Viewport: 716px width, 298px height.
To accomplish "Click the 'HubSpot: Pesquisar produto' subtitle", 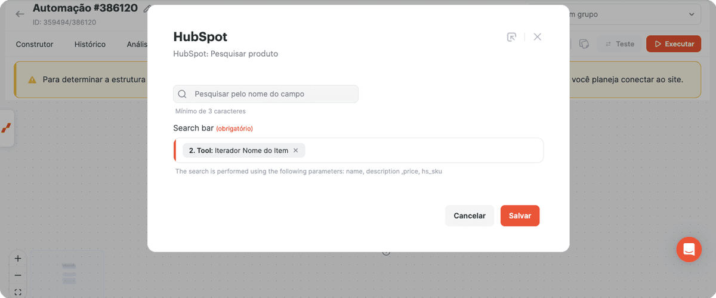I will [x=226, y=54].
